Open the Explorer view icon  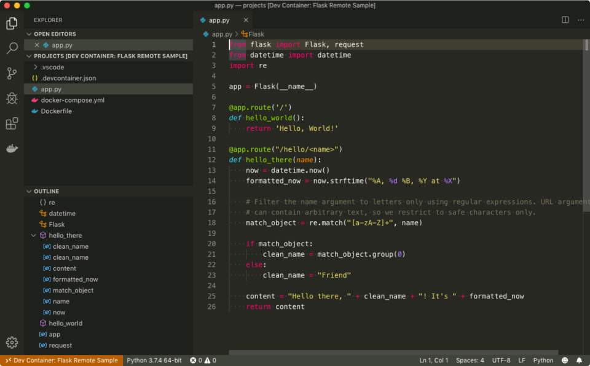point(12,23)
